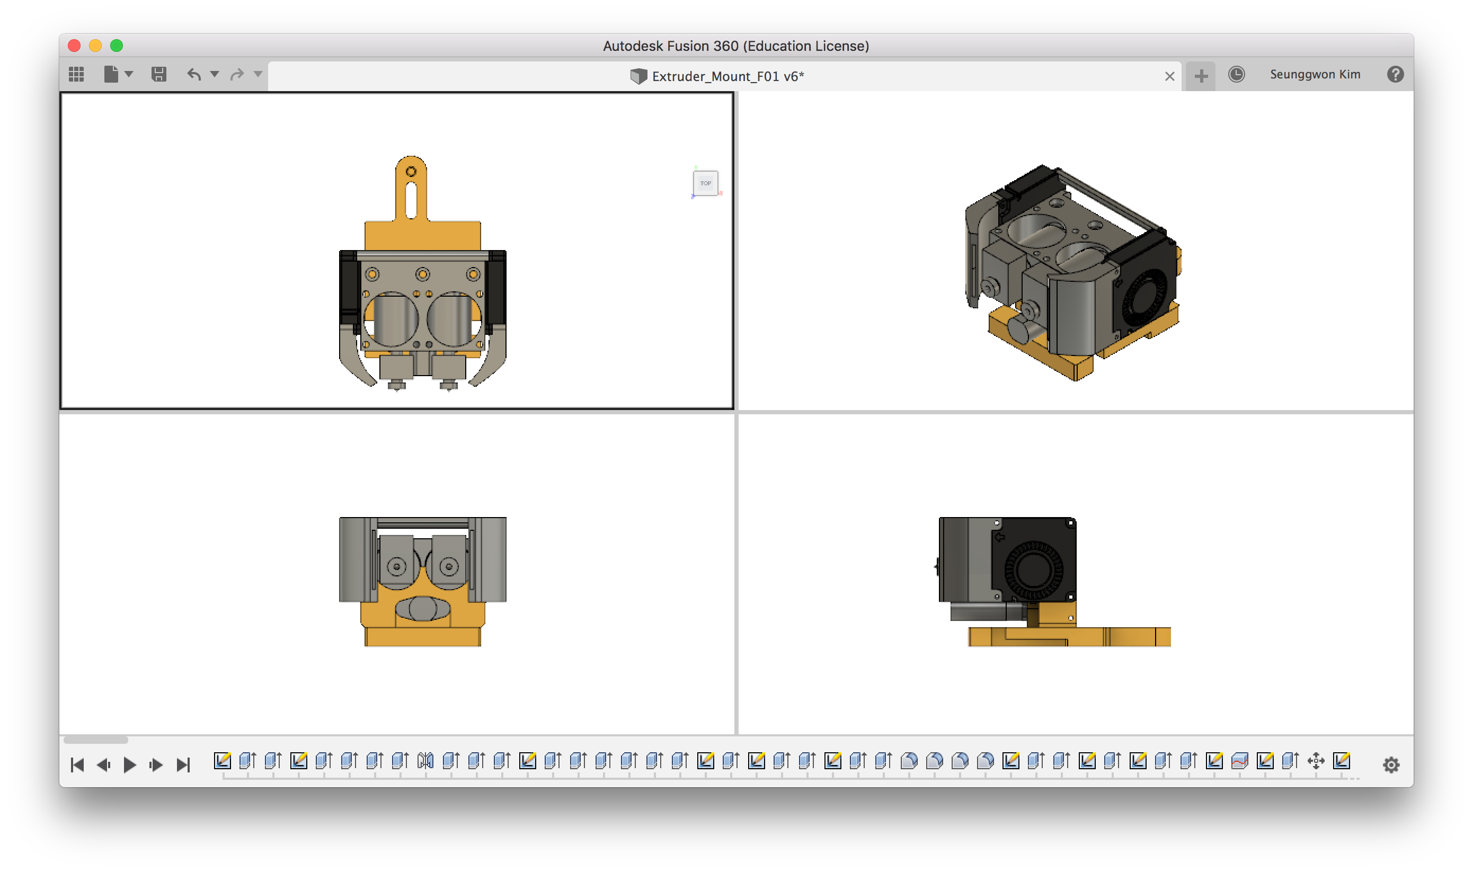This screenshot has width=1473, height=872.
Task: Click the TOP face of ViewCube
Action: click(705, 183)
